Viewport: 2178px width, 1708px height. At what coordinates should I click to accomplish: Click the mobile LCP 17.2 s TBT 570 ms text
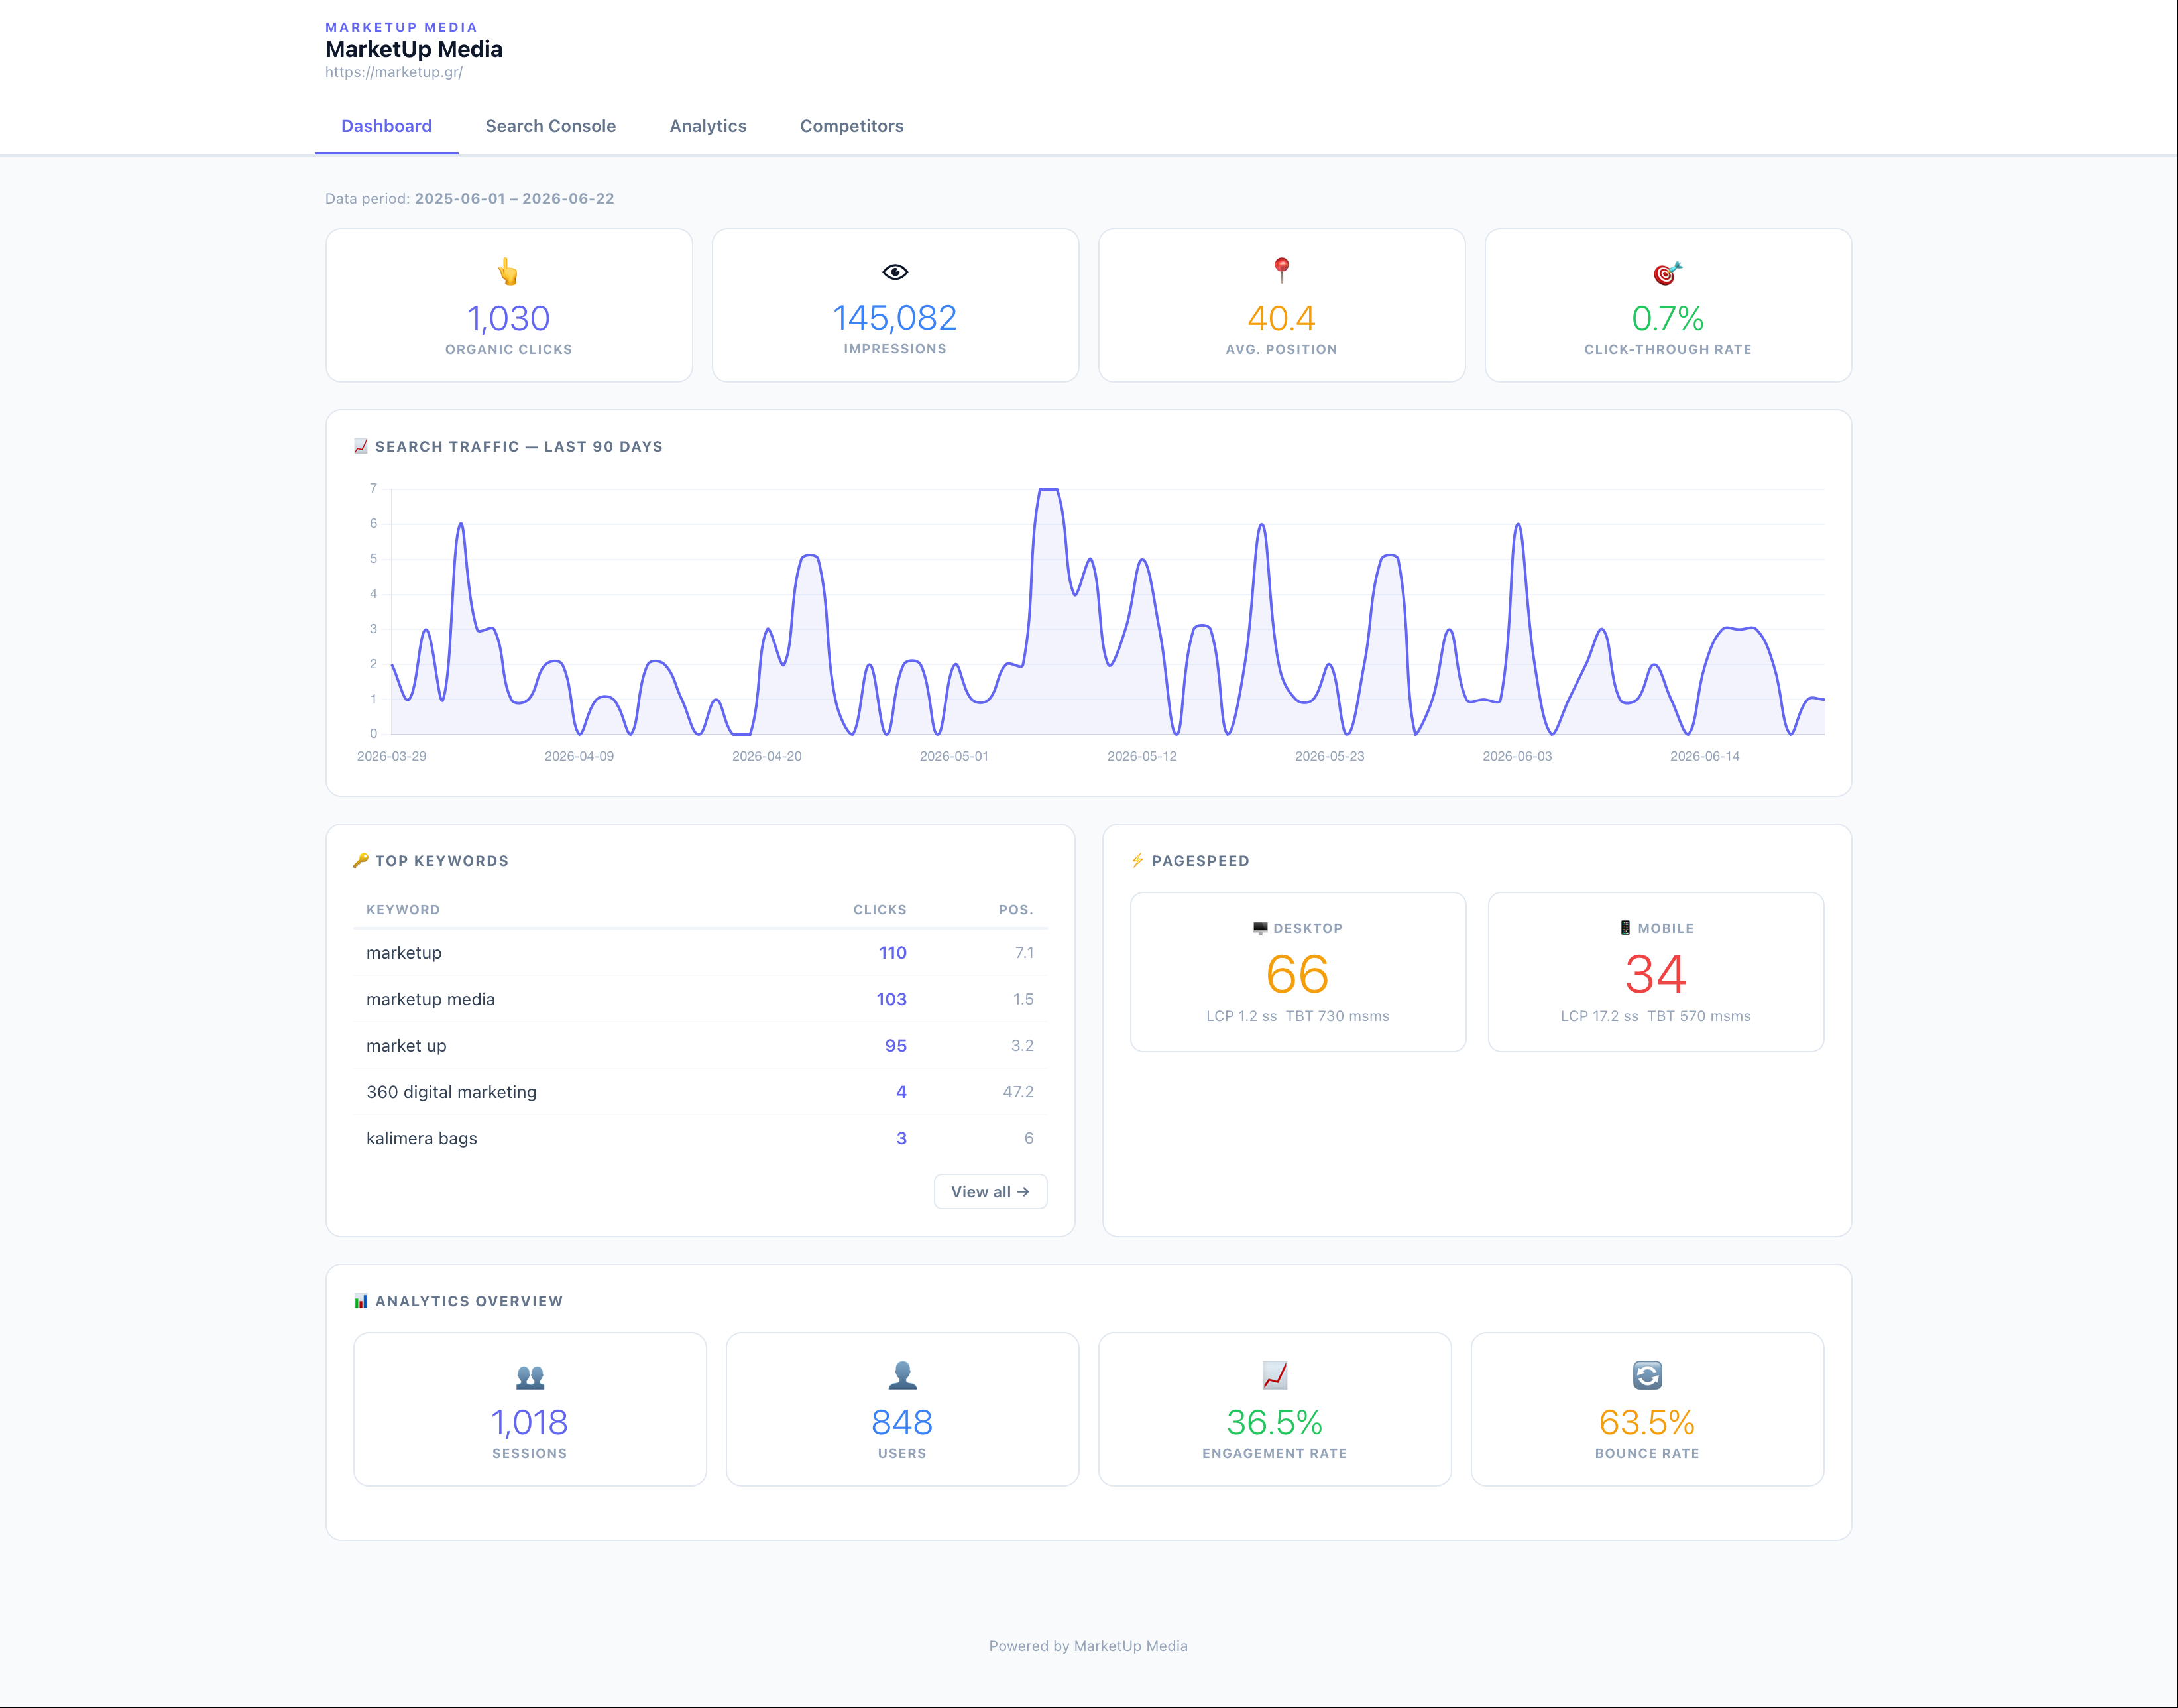coord(1655,1016)
